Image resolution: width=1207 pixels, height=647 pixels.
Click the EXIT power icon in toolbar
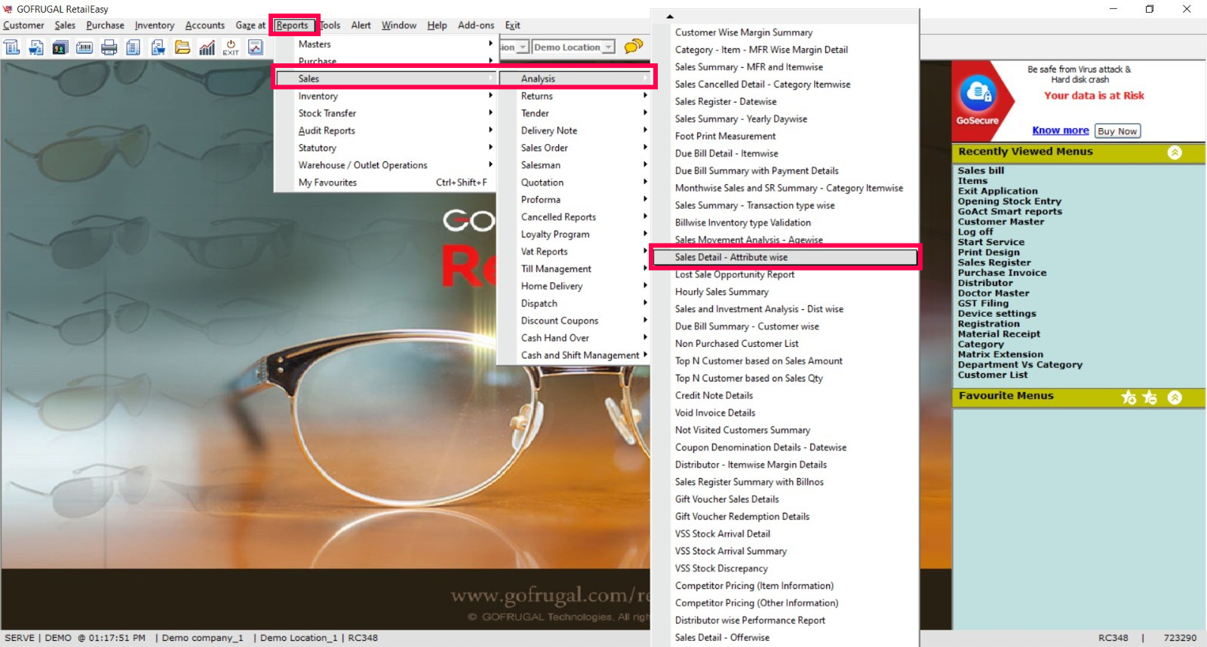tap(231, 48)
